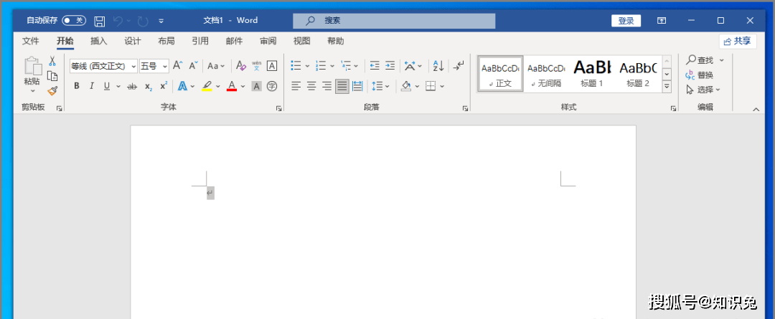Toggle italic formatting
The height and width of the screenshot is (319, 775).
point(91,87)
